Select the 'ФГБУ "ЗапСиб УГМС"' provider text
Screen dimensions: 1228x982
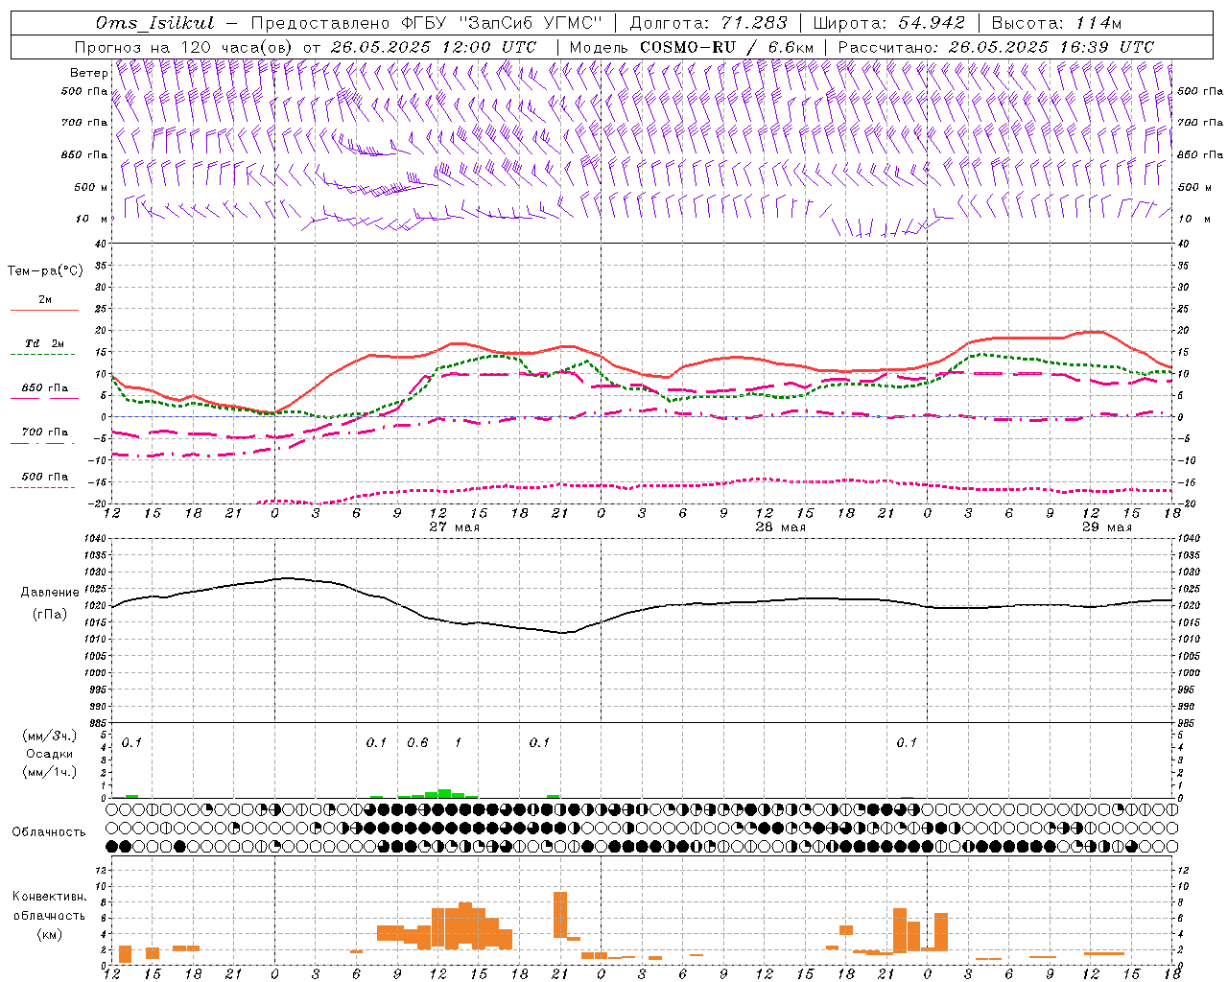click(x=501, y=23)
